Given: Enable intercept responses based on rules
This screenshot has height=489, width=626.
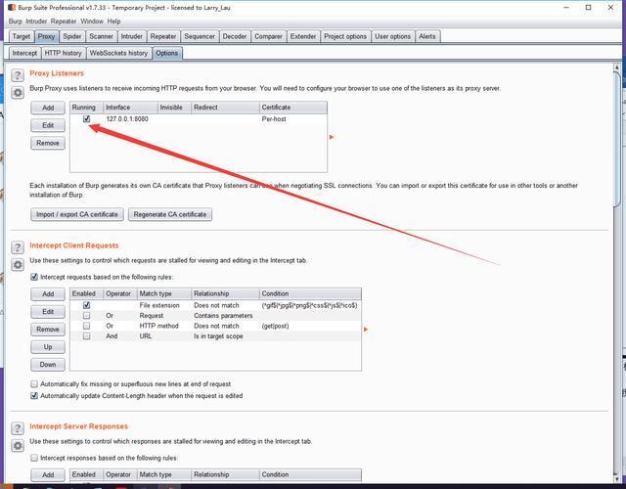Looking at the screenshot, I should tap(34, 458).
